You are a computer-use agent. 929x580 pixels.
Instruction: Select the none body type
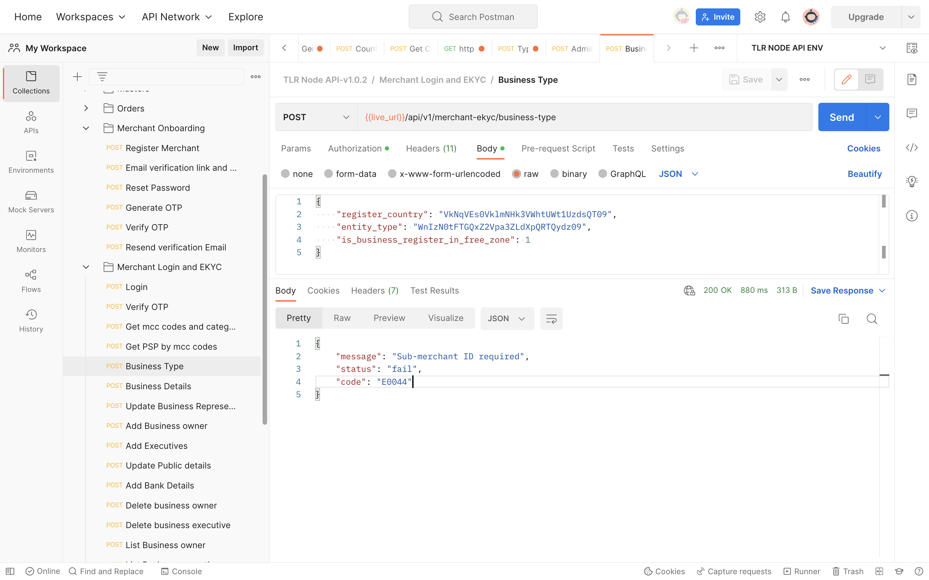285,174
